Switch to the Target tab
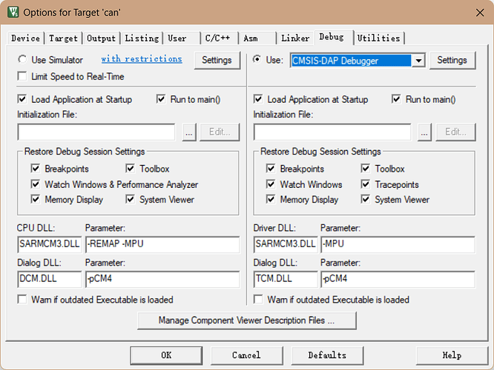Viewport: 494px width, 370px height. (63, 38)
